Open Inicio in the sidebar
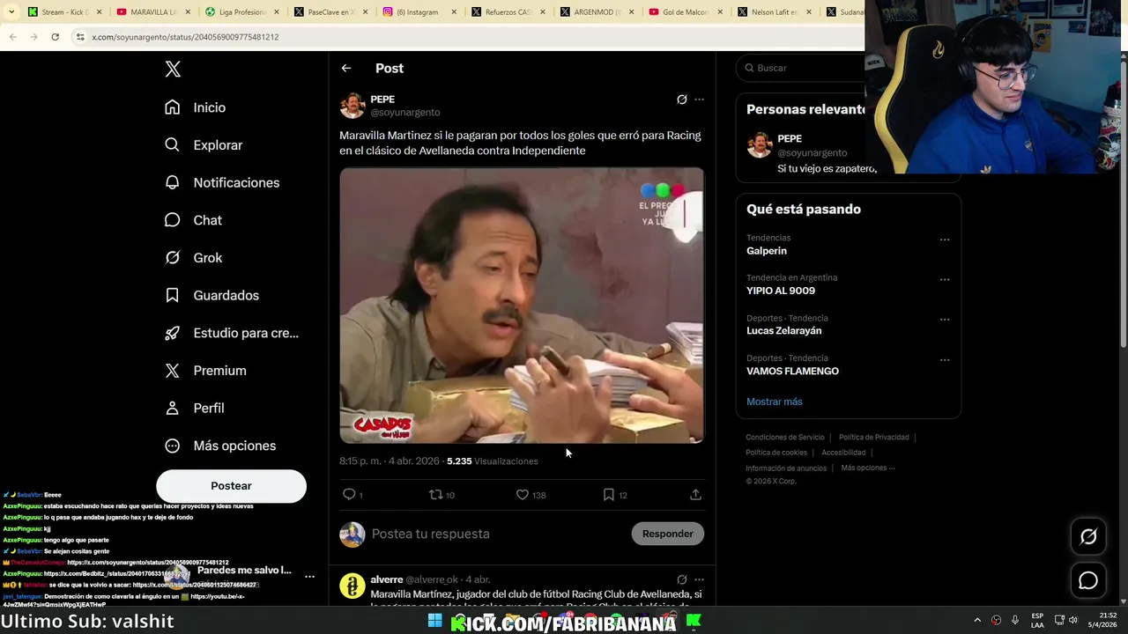This screenshot has height=634, width=1128. click(196, 107)
